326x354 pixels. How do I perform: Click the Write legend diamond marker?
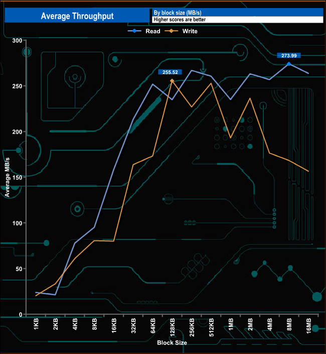(x=172, y=31)
